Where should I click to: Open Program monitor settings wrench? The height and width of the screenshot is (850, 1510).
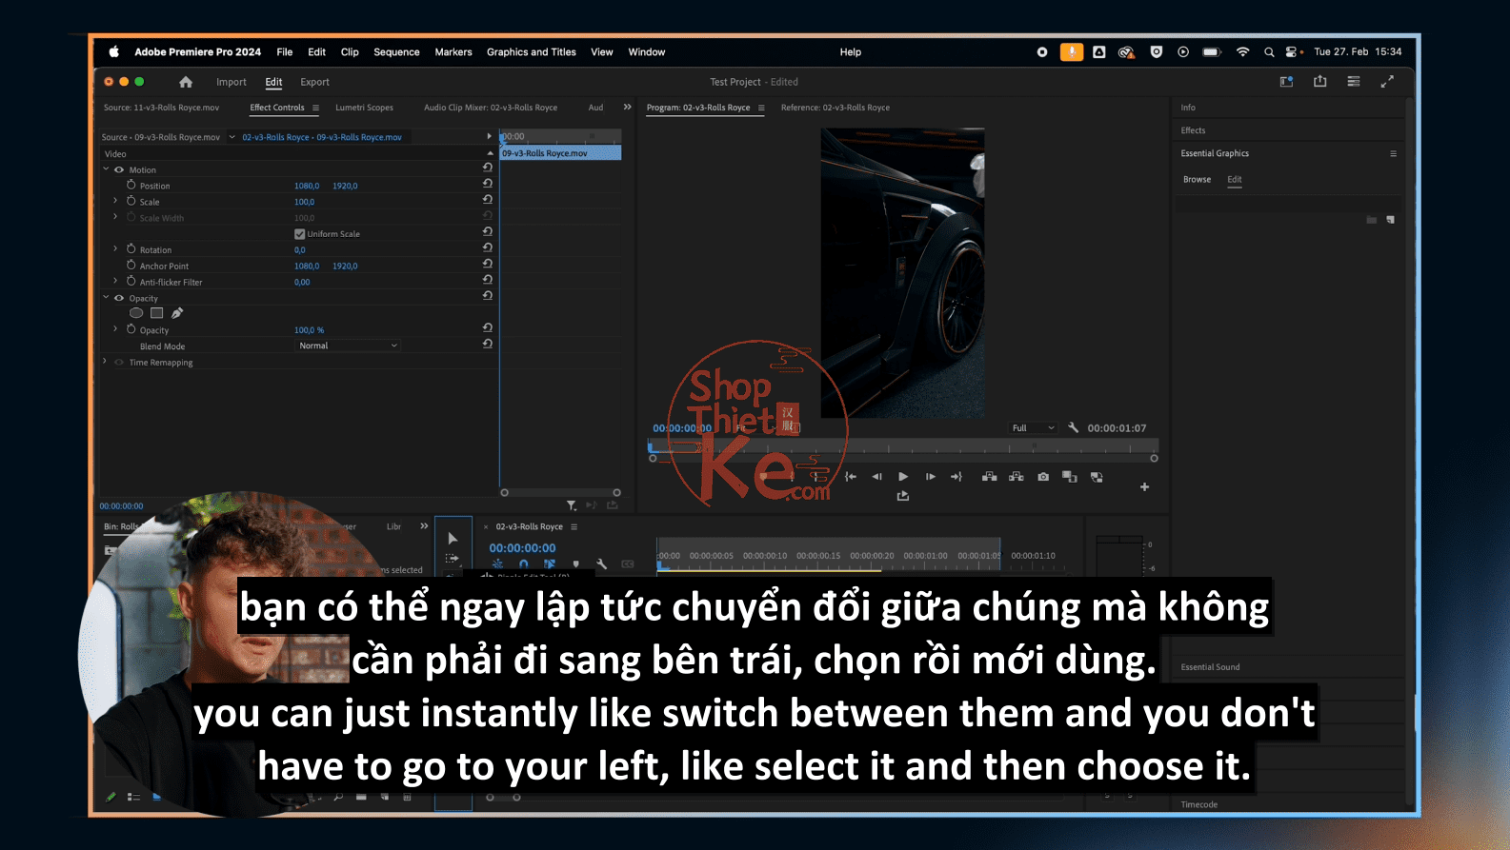tap(1074, 428)
